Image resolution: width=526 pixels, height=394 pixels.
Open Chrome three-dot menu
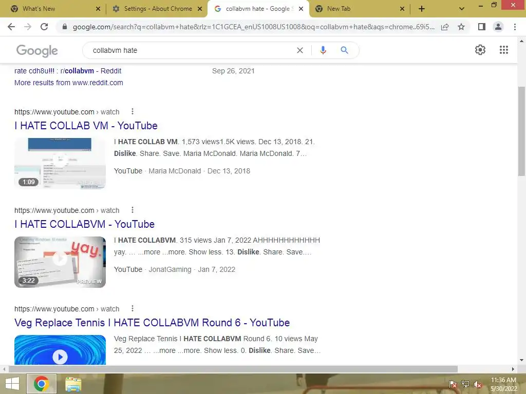(x=515, y=27)
